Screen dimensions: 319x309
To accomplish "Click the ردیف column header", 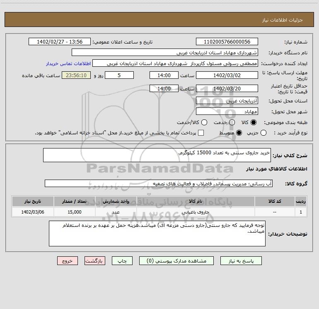I will pyautogui.click(x=301, y=202).
